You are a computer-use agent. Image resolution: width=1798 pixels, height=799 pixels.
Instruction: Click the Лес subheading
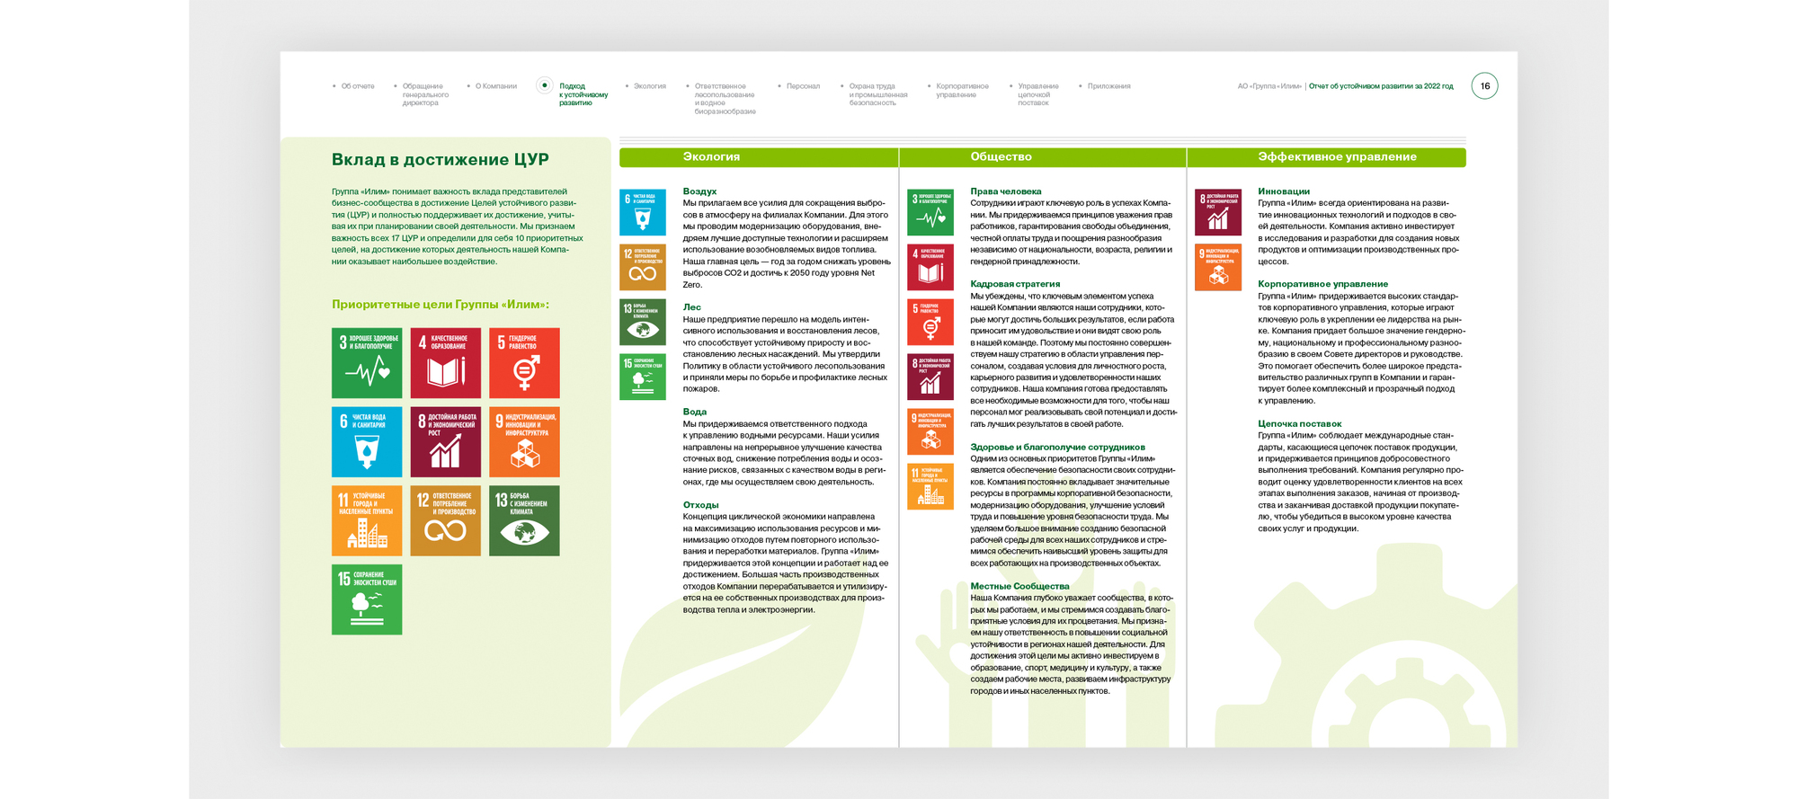click(691, 307)
